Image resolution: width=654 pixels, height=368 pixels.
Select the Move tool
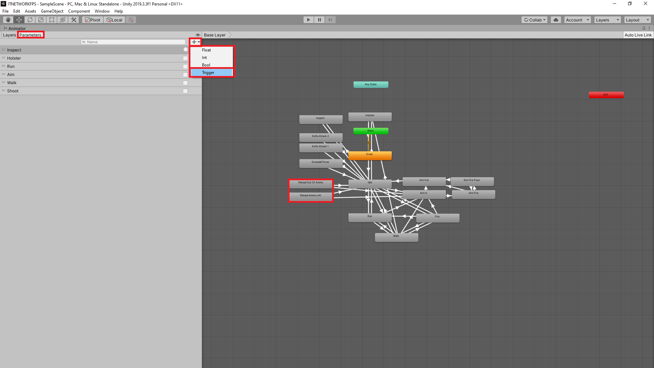coord(19,19)
